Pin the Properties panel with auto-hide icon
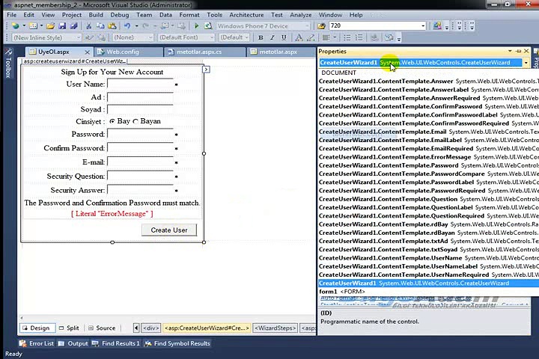Viewport: 539px width, 359px height. coord(518,51)
